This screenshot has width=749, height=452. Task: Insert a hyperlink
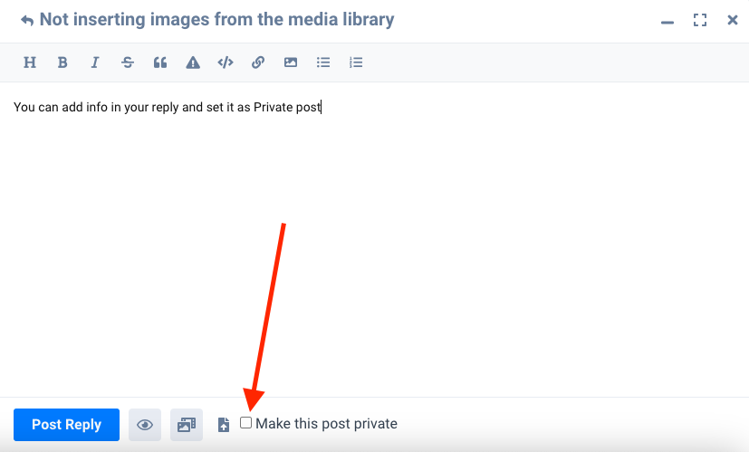point(258,63)
